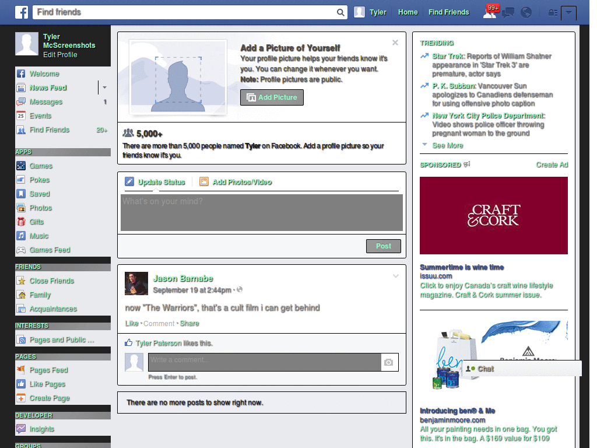
Task: Go Home via the top menu
Action: pos(408,12)
